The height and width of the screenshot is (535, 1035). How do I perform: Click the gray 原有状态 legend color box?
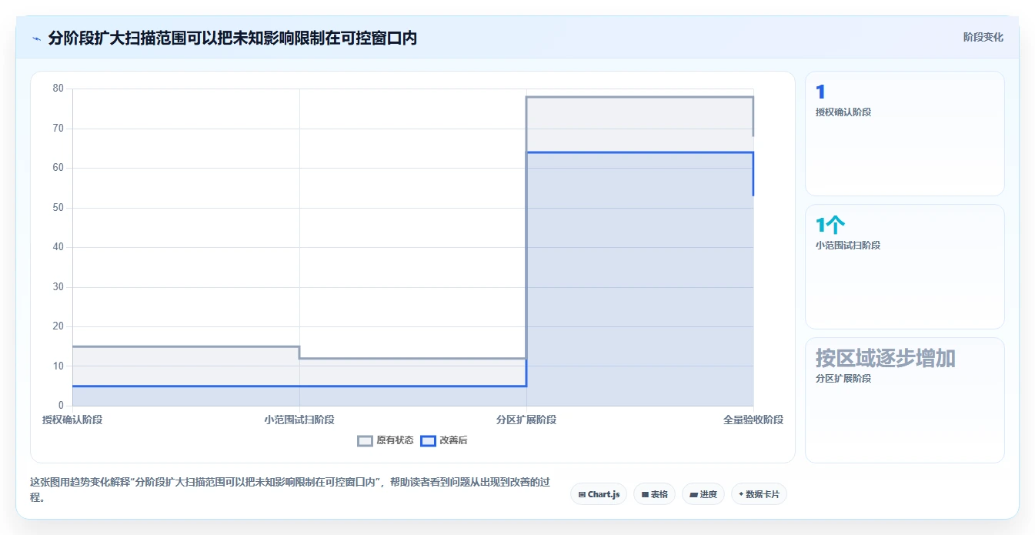tap(366, 440)
